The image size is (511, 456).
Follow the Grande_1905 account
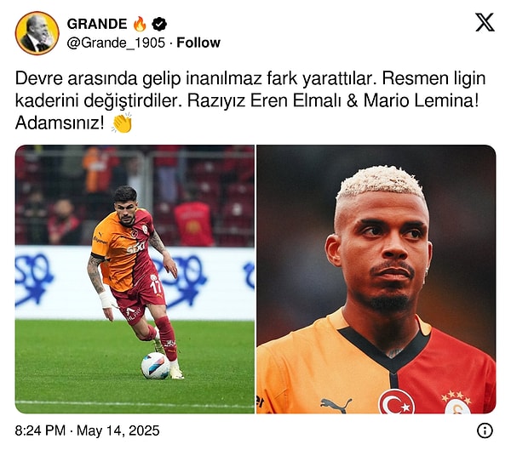point(198,43)
